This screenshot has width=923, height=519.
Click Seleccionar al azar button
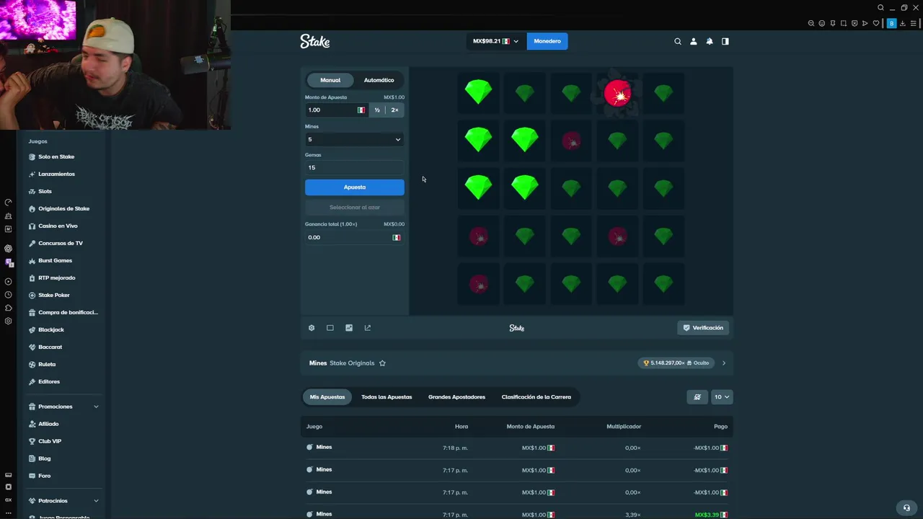point(354,207)
